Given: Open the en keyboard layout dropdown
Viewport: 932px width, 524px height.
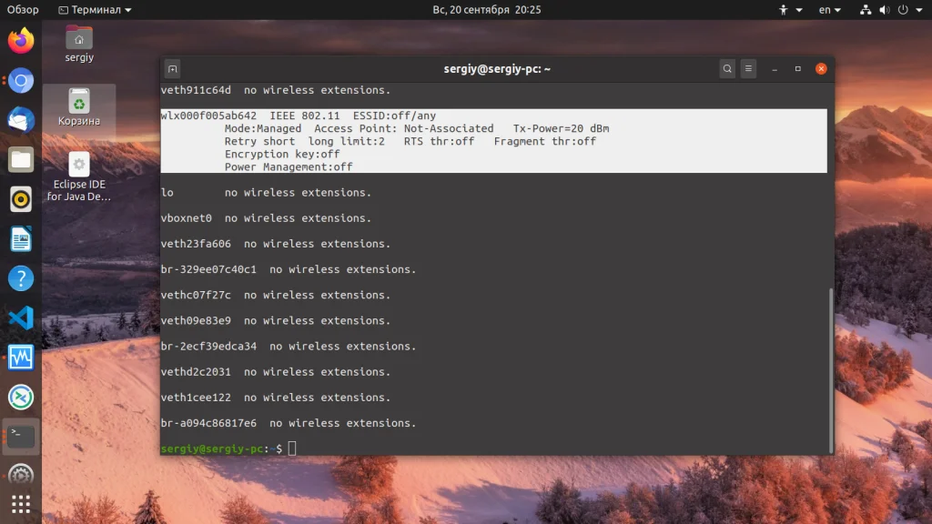Looking at the screenshot, I should click(830, 9).
